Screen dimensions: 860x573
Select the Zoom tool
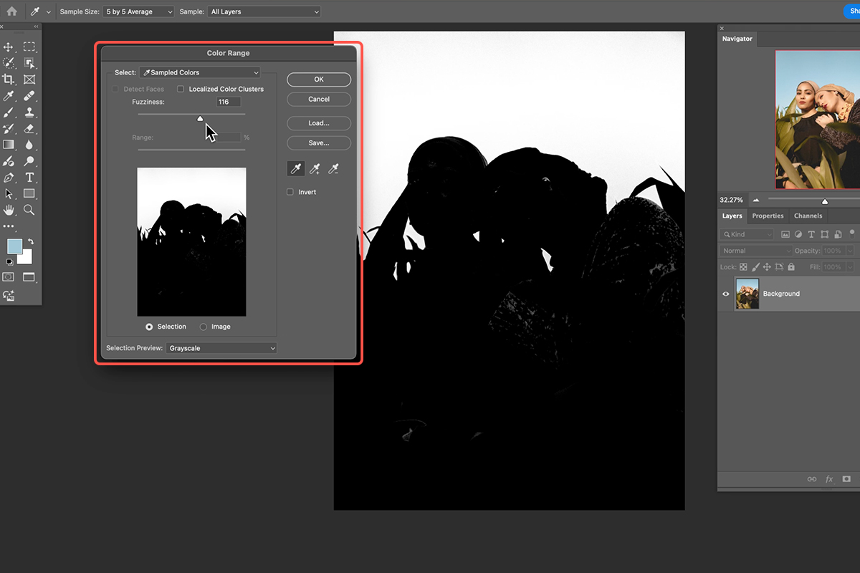[29, 210]
